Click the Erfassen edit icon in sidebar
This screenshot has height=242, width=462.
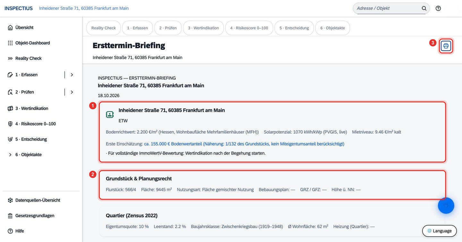10,75
